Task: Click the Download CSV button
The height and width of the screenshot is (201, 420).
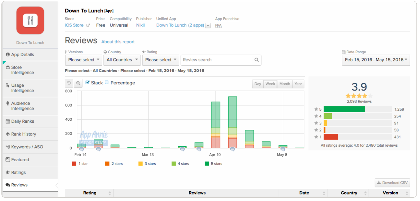Action: click(x=392, y=183)
